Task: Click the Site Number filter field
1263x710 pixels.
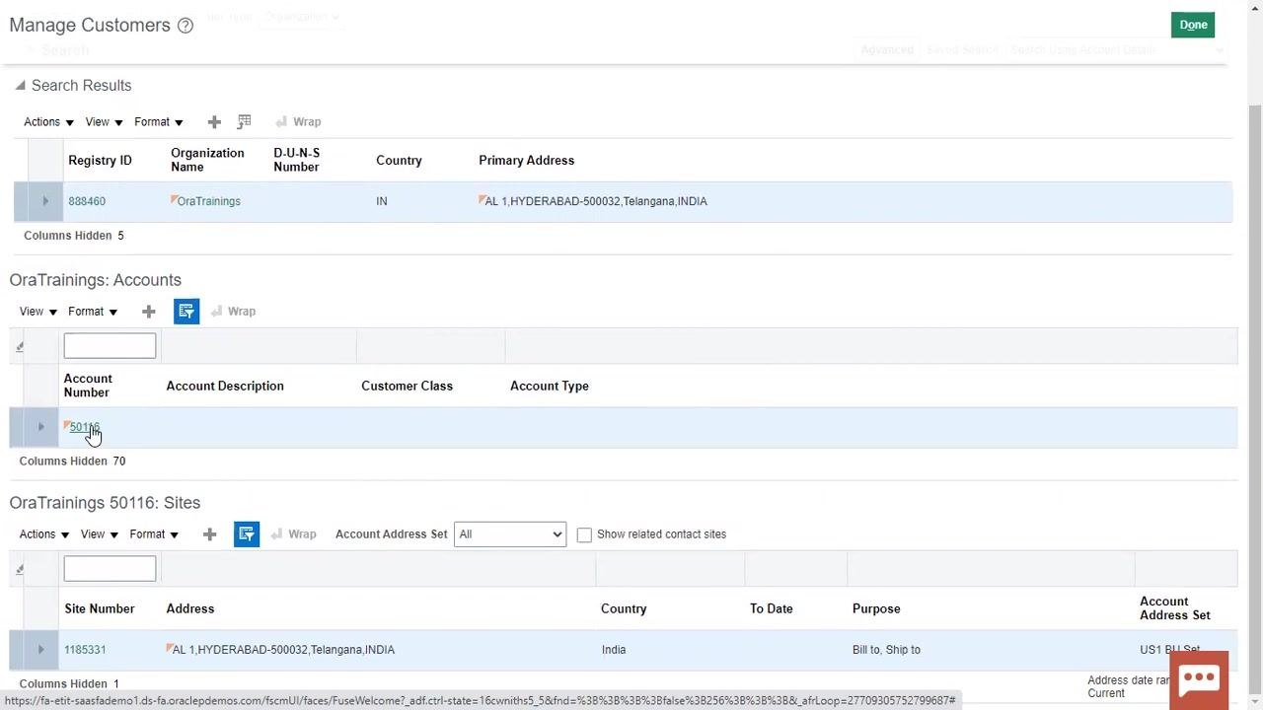Action: pyautogui.click(x=110, y=568)
